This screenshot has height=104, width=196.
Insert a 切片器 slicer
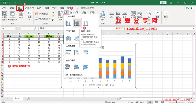coord(133,15)
